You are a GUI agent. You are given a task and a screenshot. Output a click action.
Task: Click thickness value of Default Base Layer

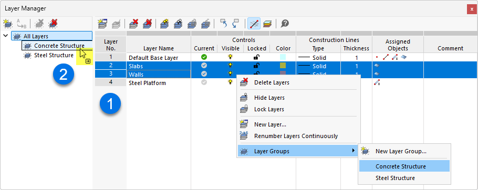tap(356, 57)
